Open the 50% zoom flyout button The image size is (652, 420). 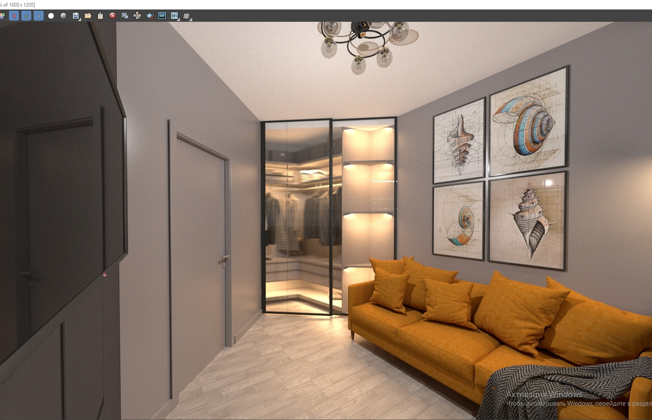pyautogui.click(x=175, y=16)
